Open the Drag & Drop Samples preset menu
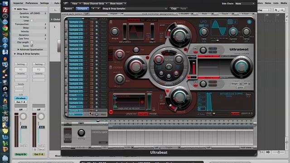The height and width of the screenshot is (163, 290). (134, 9)
